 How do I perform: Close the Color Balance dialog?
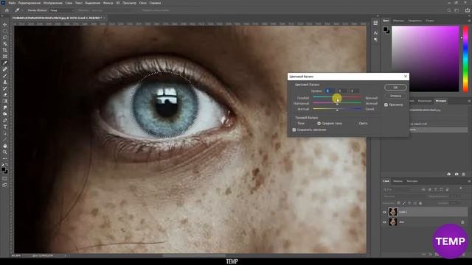406,77
